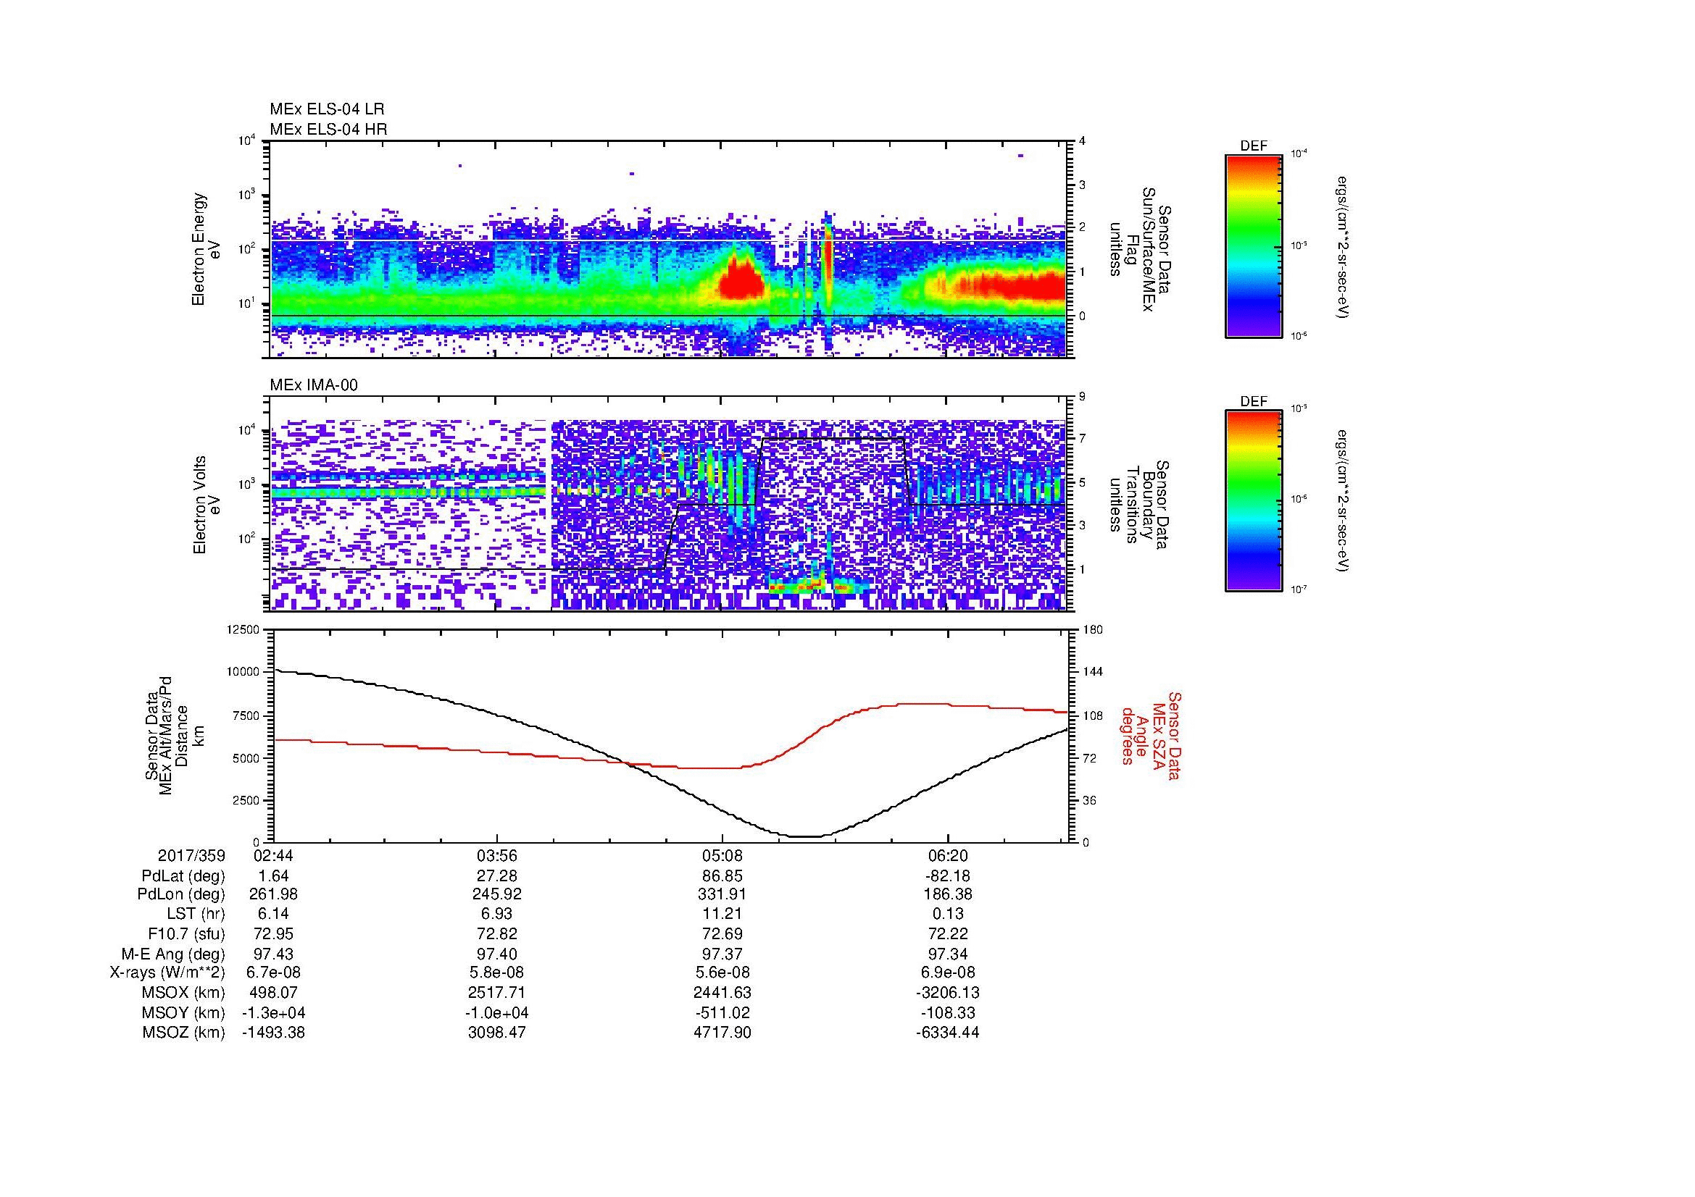Click the top color bar's ergs units label

pos(1342,247)
